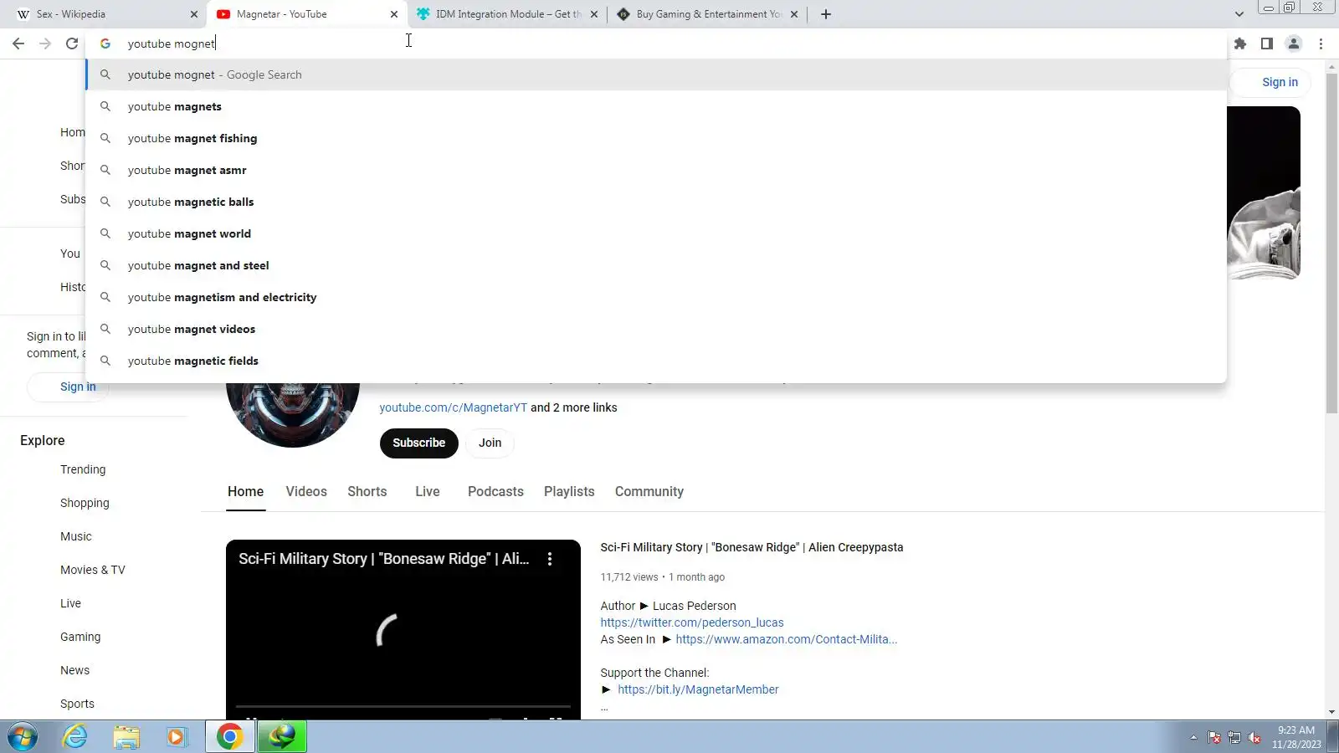Click the Sign in button at top right

coord(1280,82)
